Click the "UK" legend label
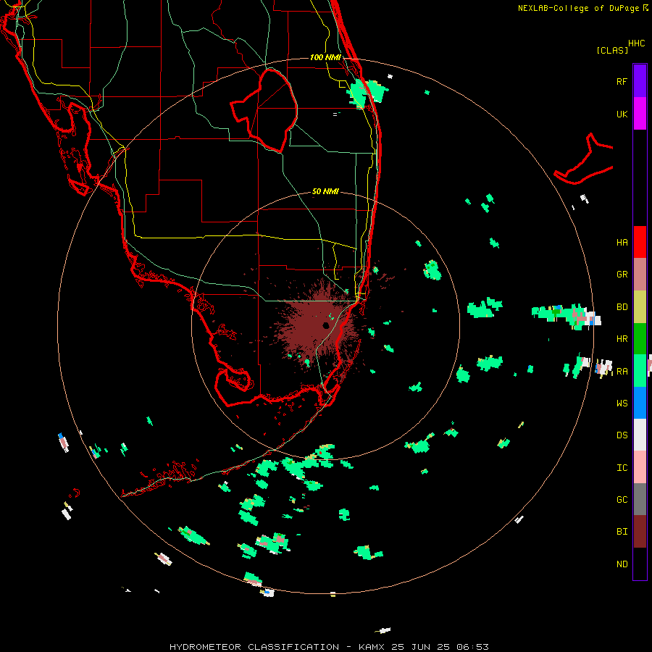652x652 pixels. click(622, 114)
